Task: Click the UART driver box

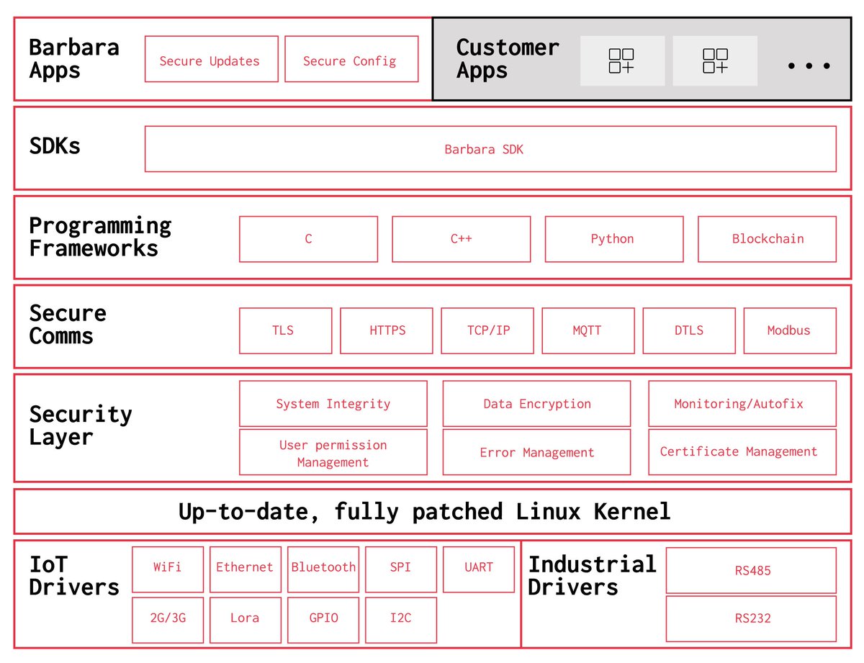Action: 479,569
